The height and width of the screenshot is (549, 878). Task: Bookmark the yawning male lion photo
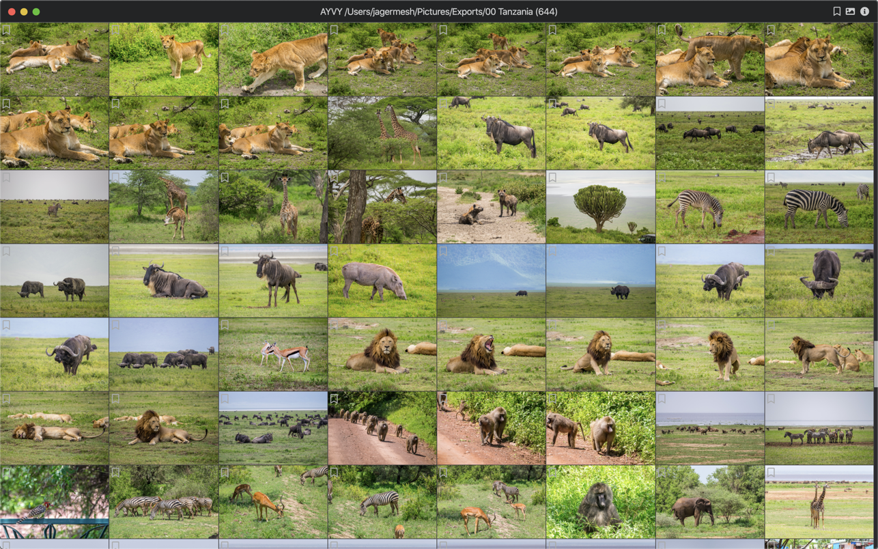coord(443,326)
